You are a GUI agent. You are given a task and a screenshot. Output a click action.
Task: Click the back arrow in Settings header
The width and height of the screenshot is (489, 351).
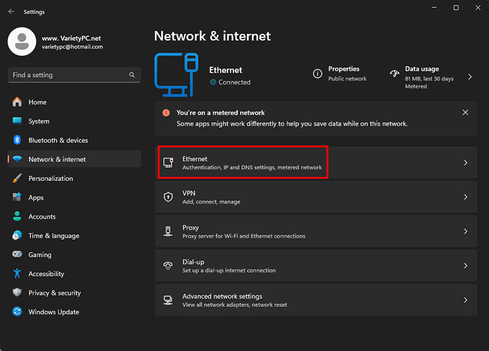tap(12, 12)
